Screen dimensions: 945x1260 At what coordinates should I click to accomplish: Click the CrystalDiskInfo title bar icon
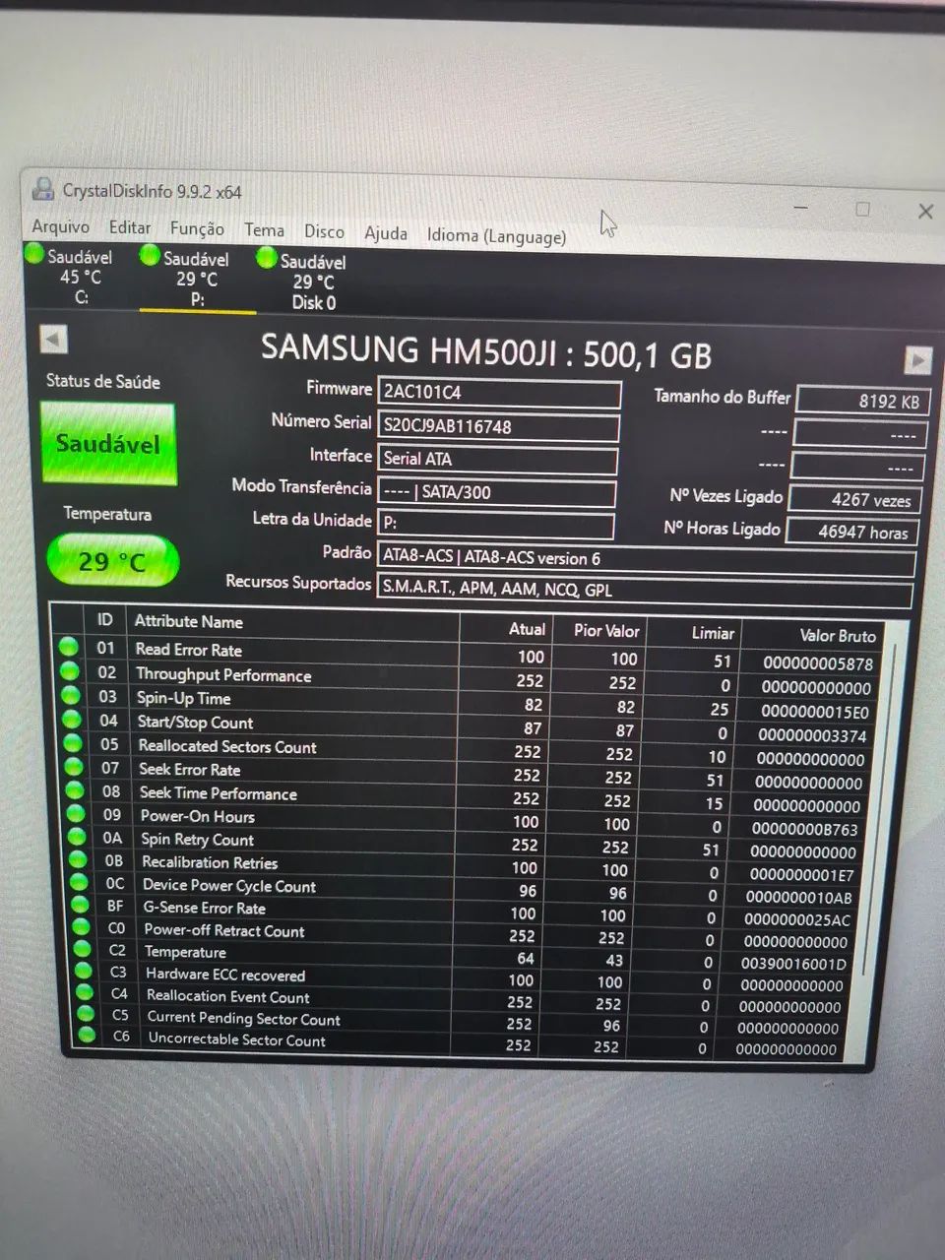43,188
